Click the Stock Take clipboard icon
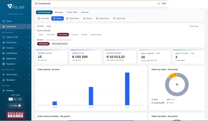The width and height of the screenshot is (208, 121). [x=114, y=18]
